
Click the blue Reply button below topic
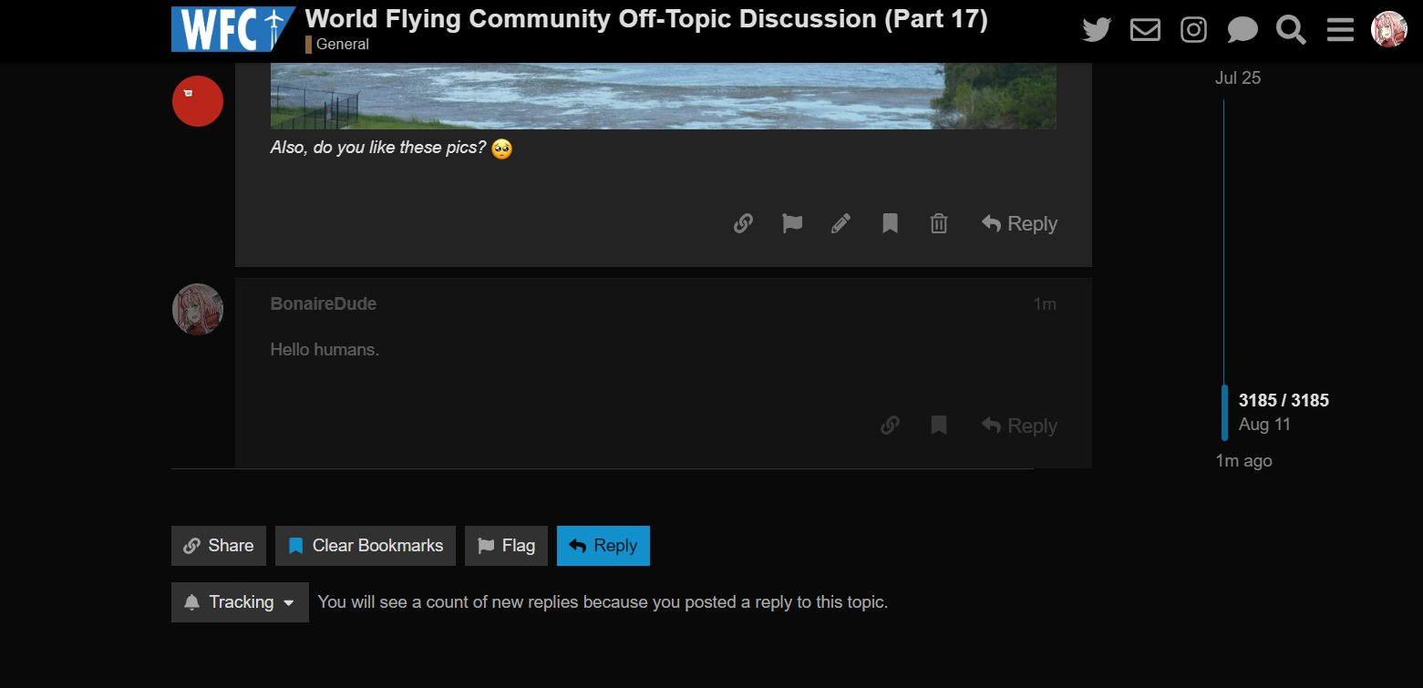pos(603,546)
